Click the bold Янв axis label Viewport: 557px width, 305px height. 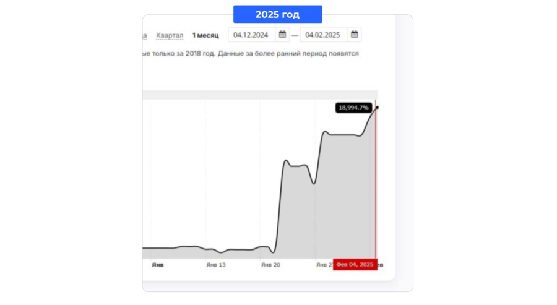(x=158, y=265)
